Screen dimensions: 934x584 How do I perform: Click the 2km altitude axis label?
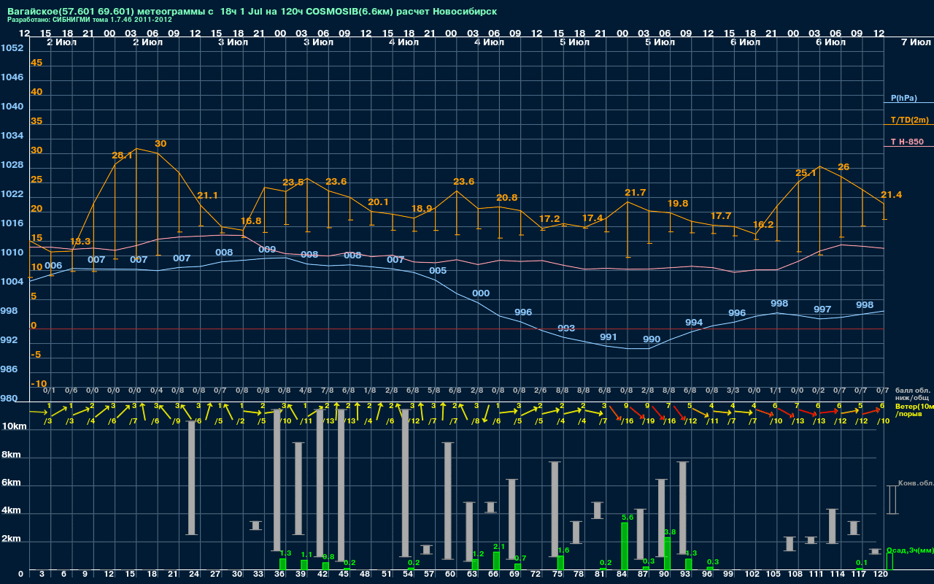(x=12, y=539)
